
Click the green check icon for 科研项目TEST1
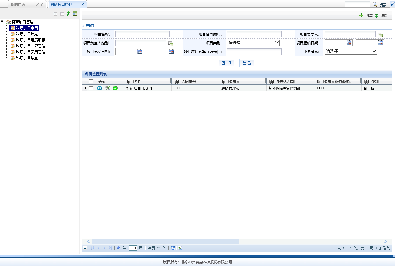pyautogui.click(x=115, y=88)
